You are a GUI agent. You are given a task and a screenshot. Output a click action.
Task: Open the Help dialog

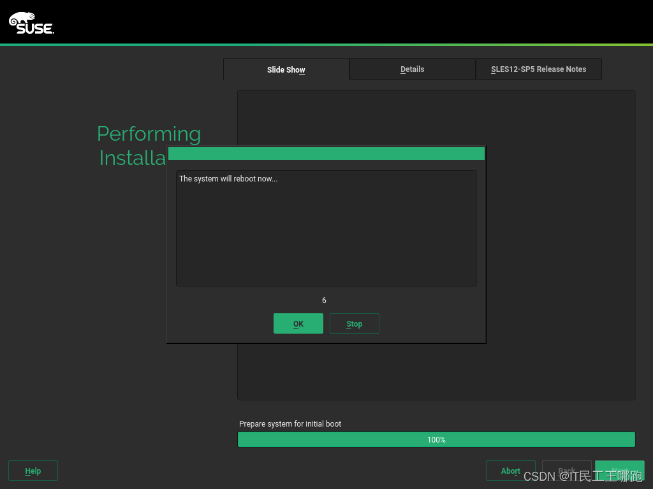pyautogui.click(x=33, y=471)
